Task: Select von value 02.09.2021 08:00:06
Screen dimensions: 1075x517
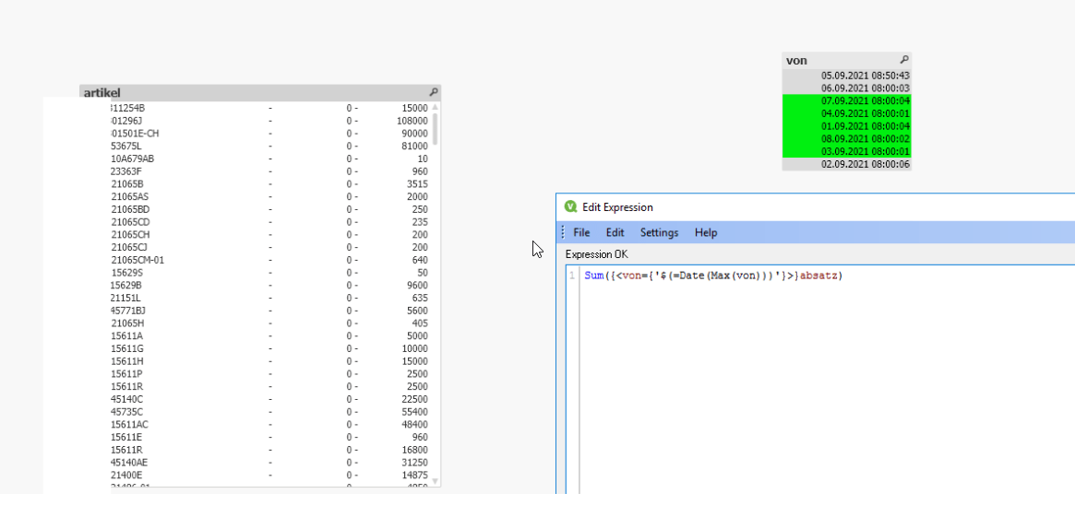Action: (847, 164)
